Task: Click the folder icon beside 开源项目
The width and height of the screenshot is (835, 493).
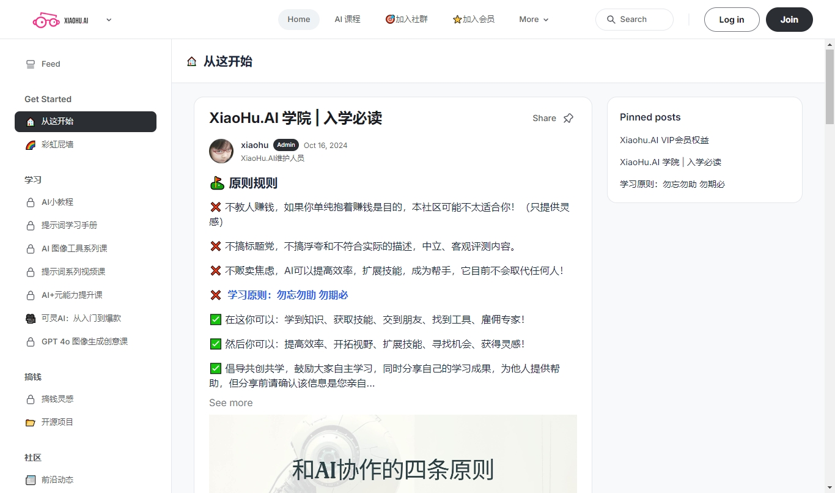Action: (x=31, y=423)
